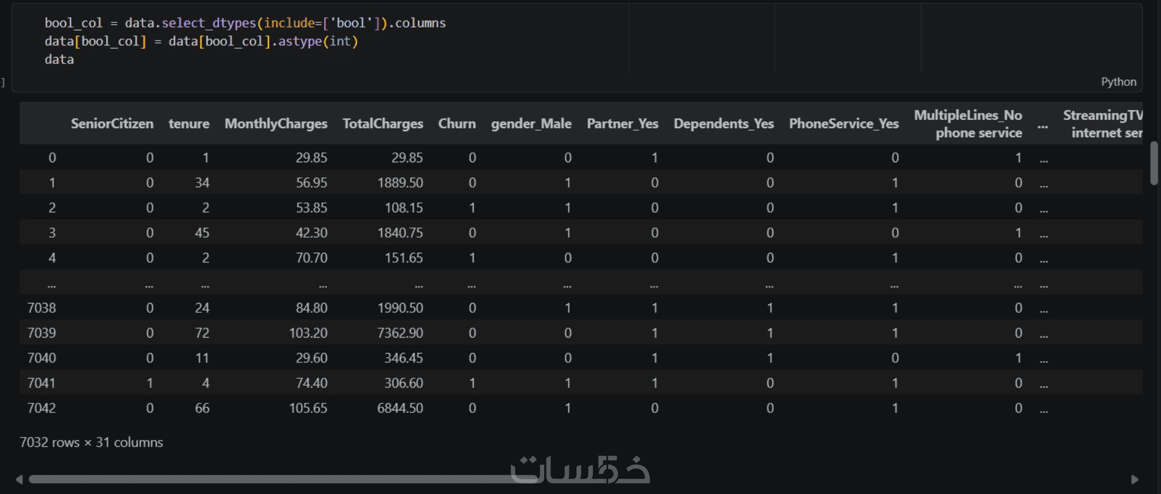Click the MonthlyCharges column header
Screen dimensions: 1161x494
click(x=276, y=123)
